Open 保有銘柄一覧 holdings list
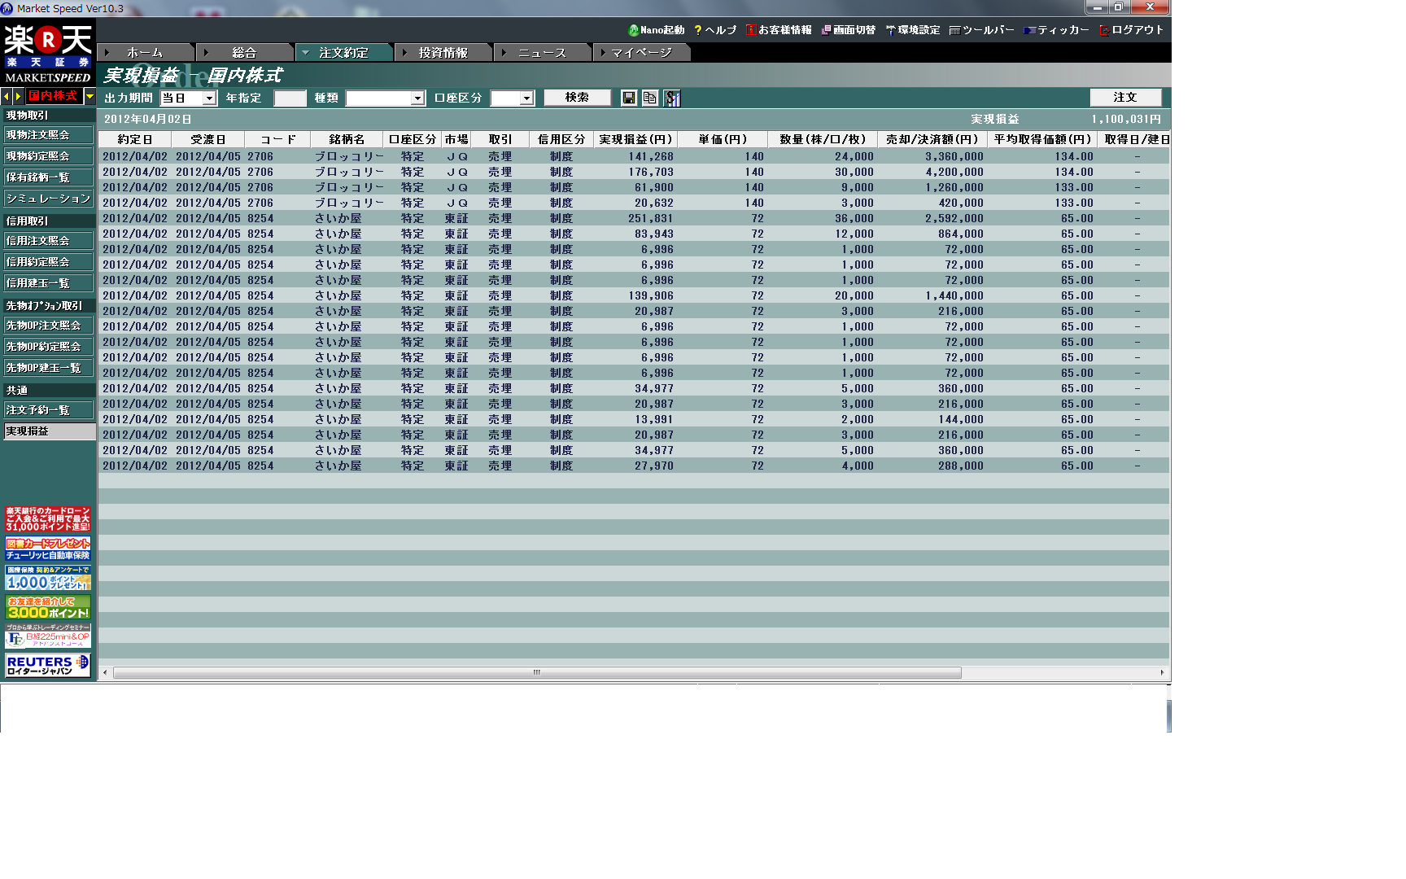The width and height of the screenshot is (1406, 879). (x=48, y=177)
